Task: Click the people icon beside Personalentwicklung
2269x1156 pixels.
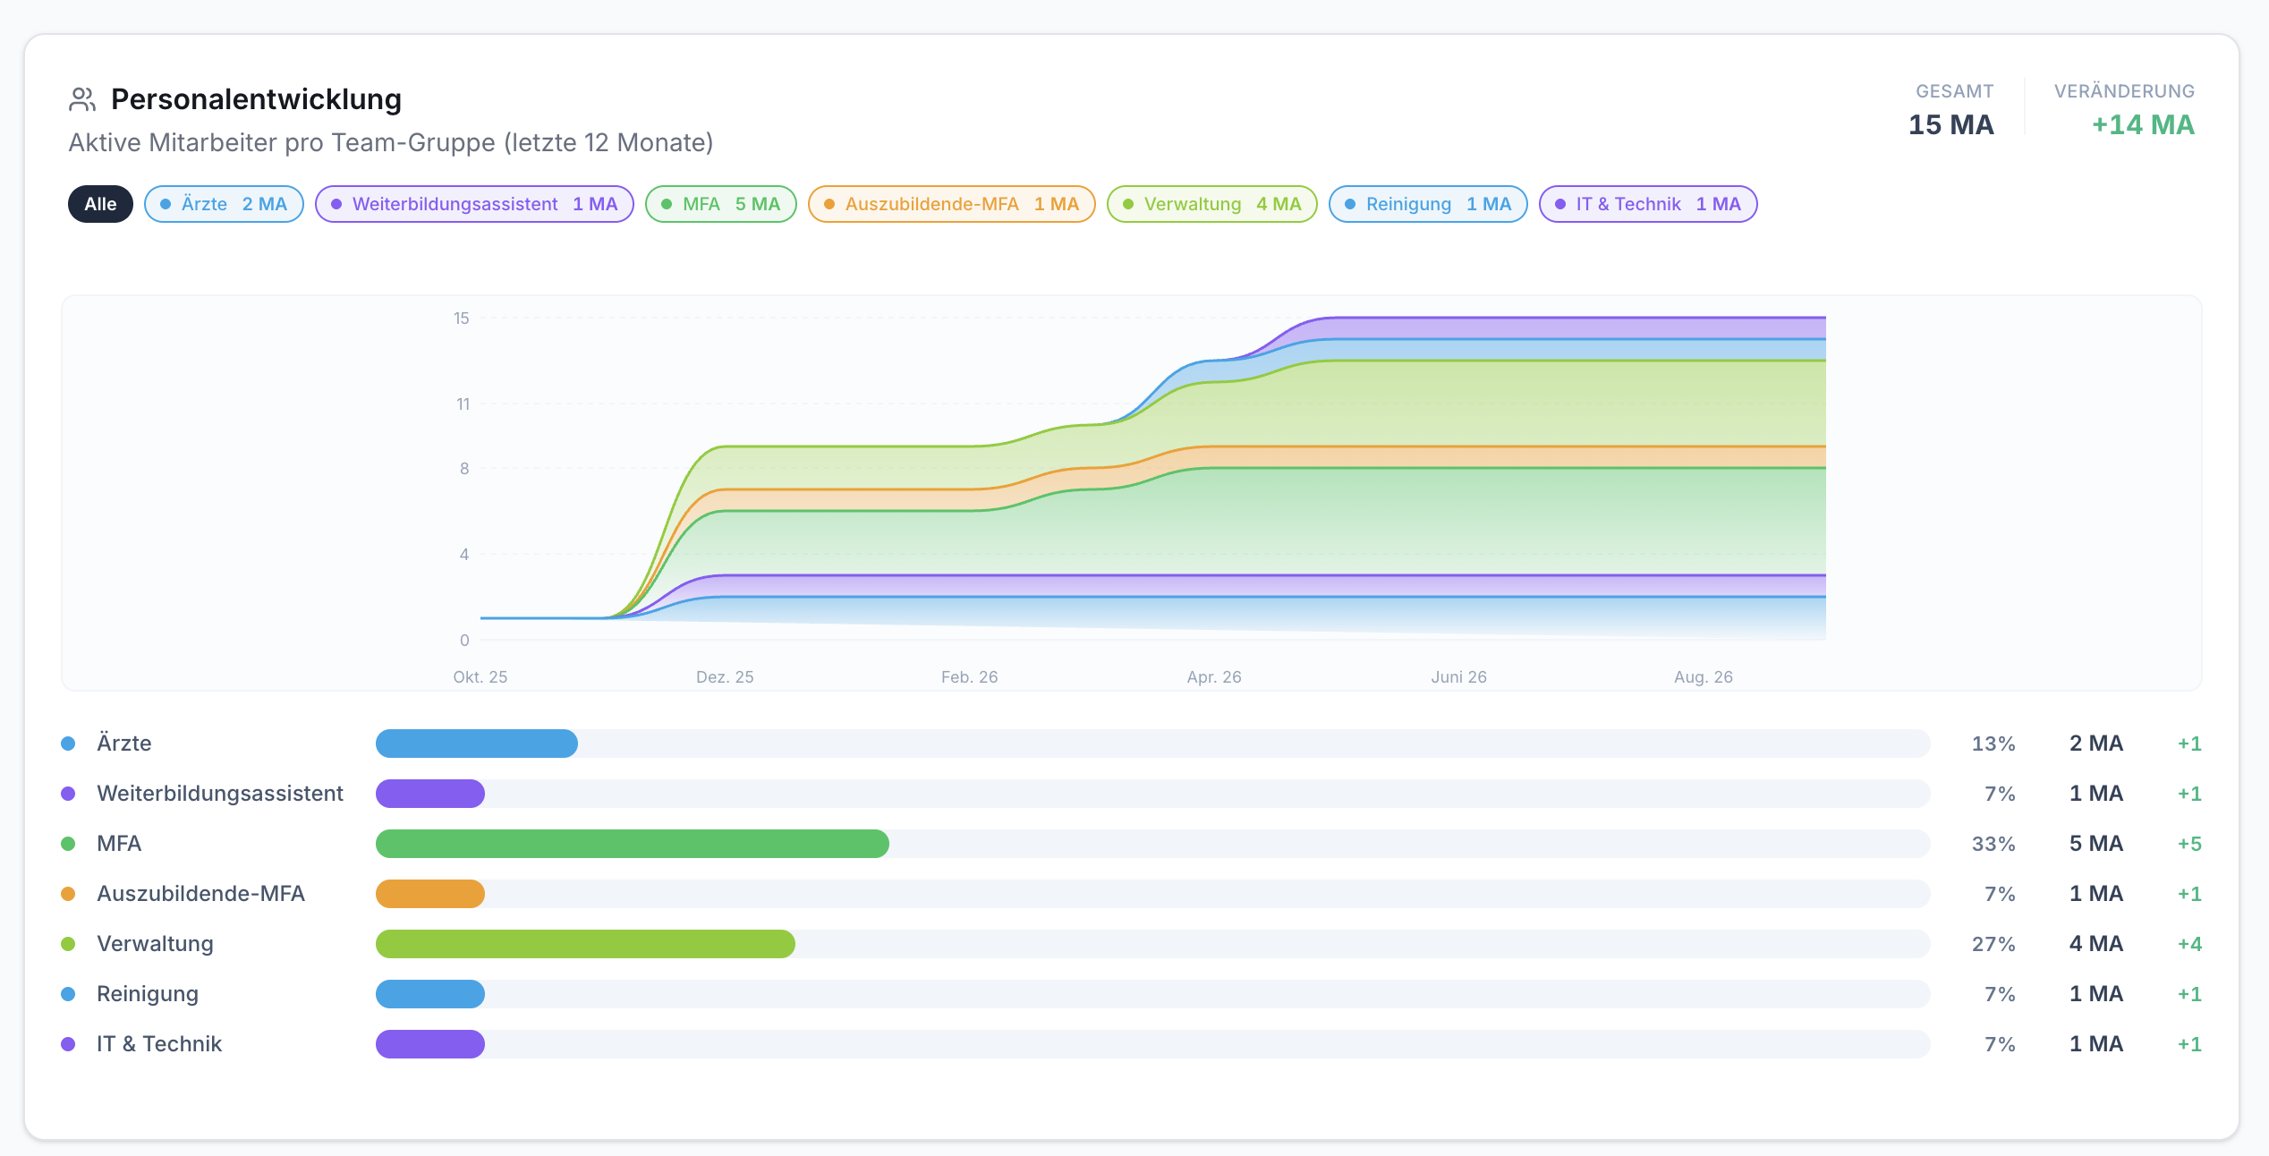Action: point(82,99)
